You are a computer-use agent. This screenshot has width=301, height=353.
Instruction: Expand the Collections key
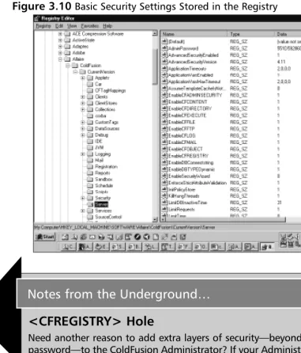[x=83, y=109]
